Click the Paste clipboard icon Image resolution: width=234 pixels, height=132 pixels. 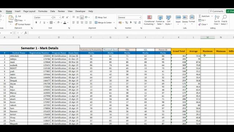[11, 18]
